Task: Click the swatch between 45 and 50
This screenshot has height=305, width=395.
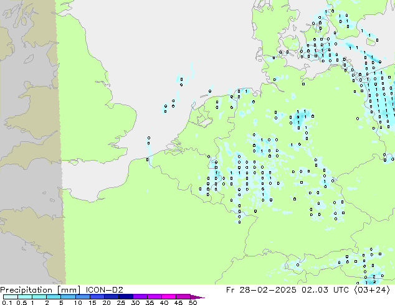Action: tap(184, 297)
